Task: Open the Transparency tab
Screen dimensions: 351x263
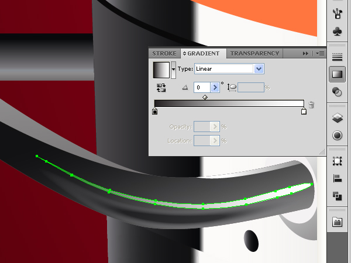Action: [x=254, y=54]
